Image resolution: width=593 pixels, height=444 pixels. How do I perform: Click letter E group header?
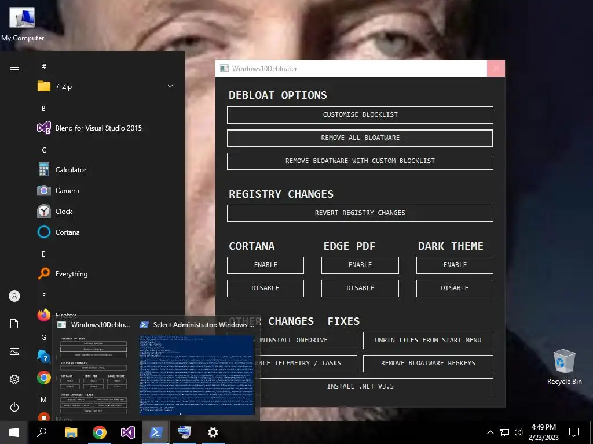tap(43, 254)
